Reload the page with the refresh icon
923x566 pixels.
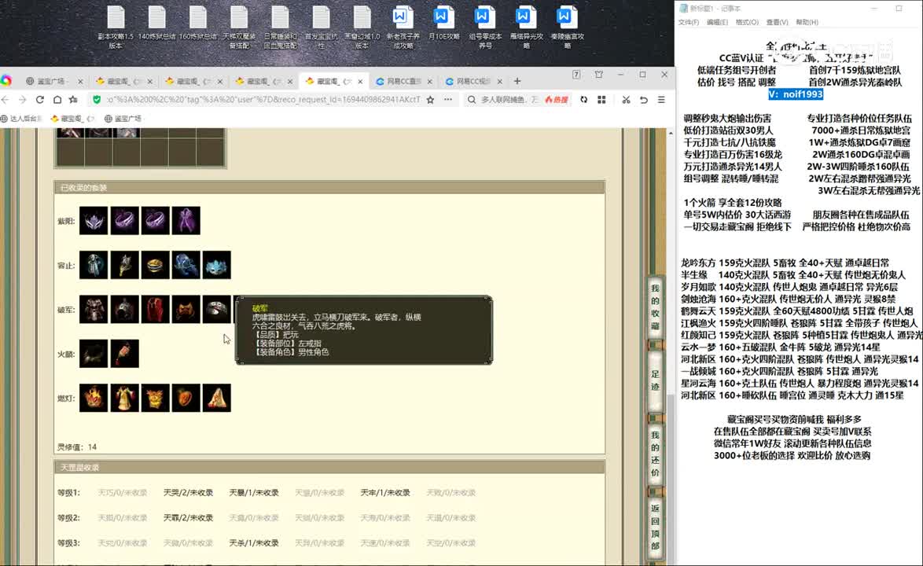point(40,100)
